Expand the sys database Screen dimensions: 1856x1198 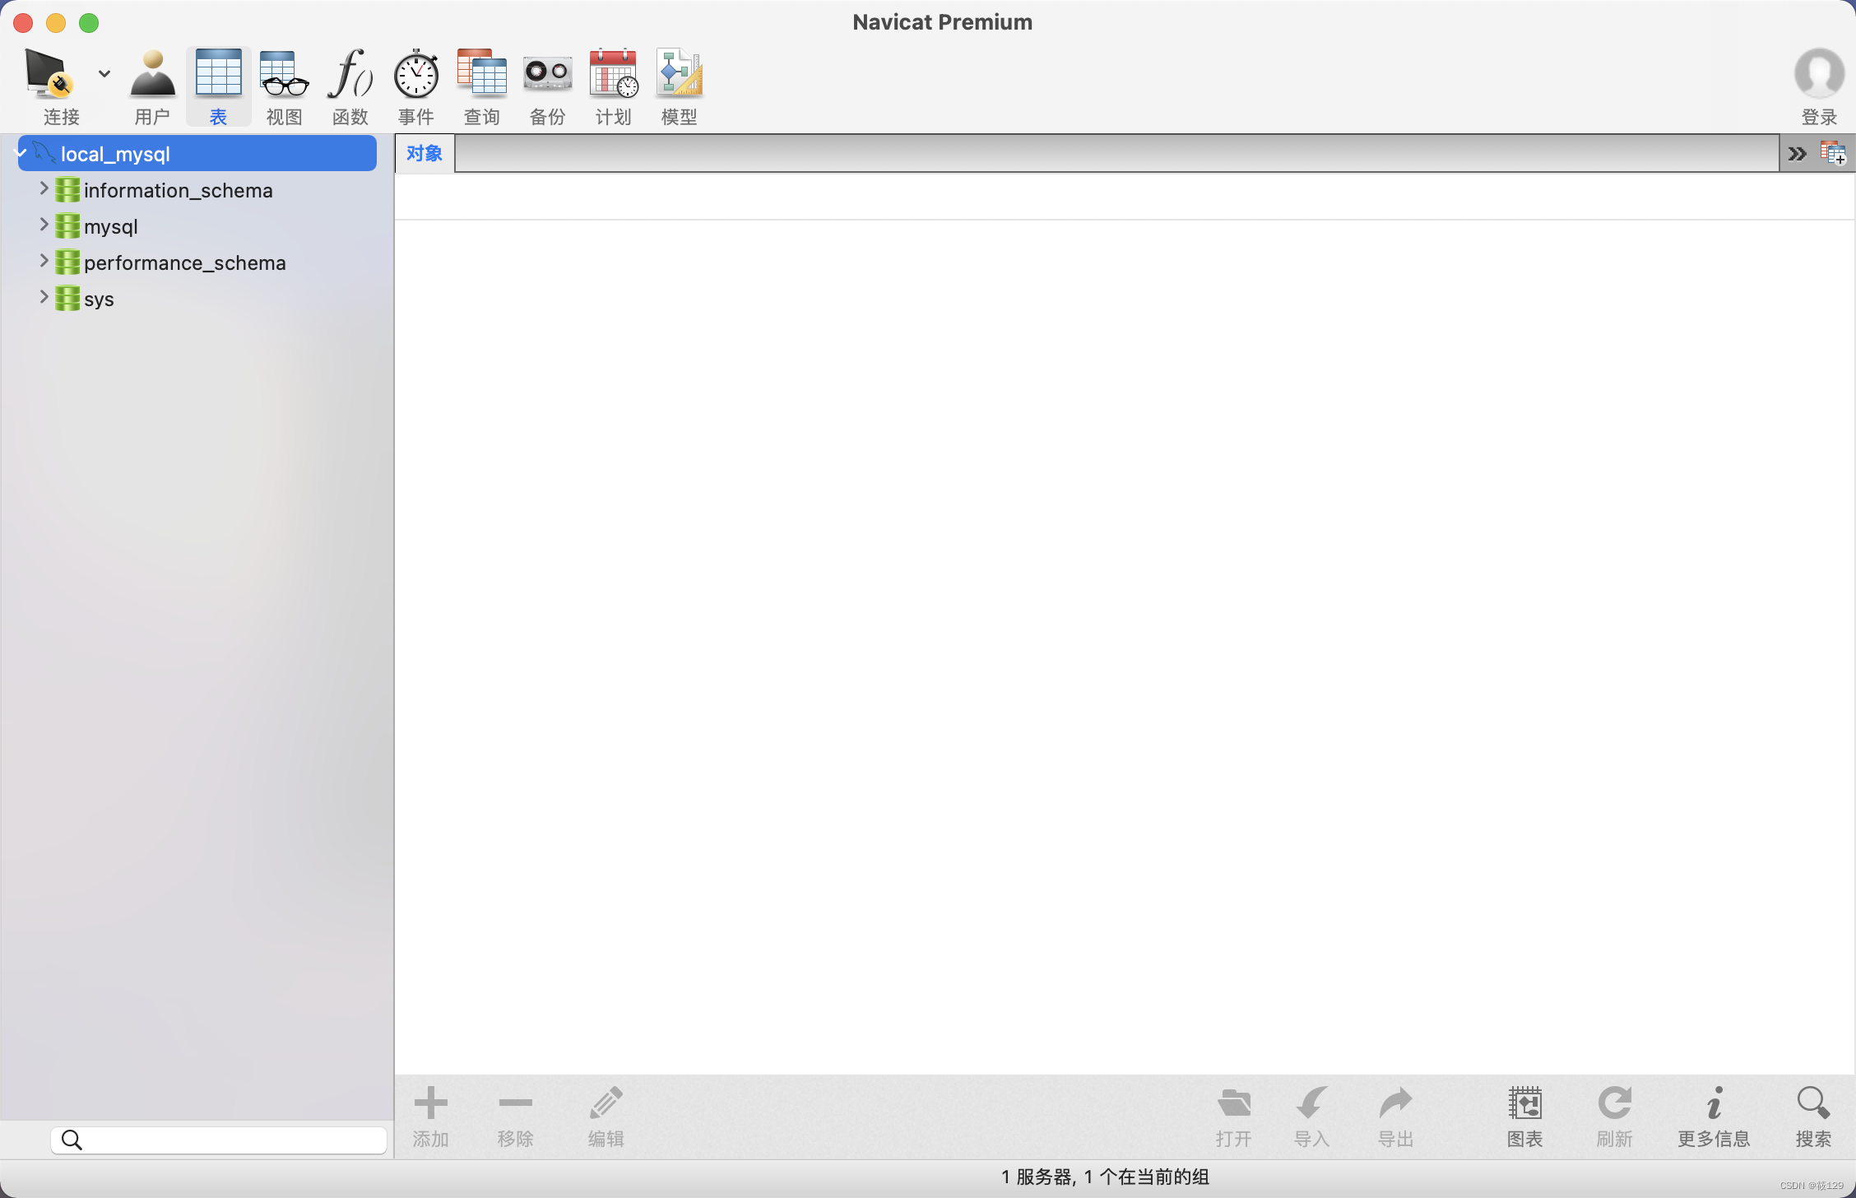coord(44,298)
